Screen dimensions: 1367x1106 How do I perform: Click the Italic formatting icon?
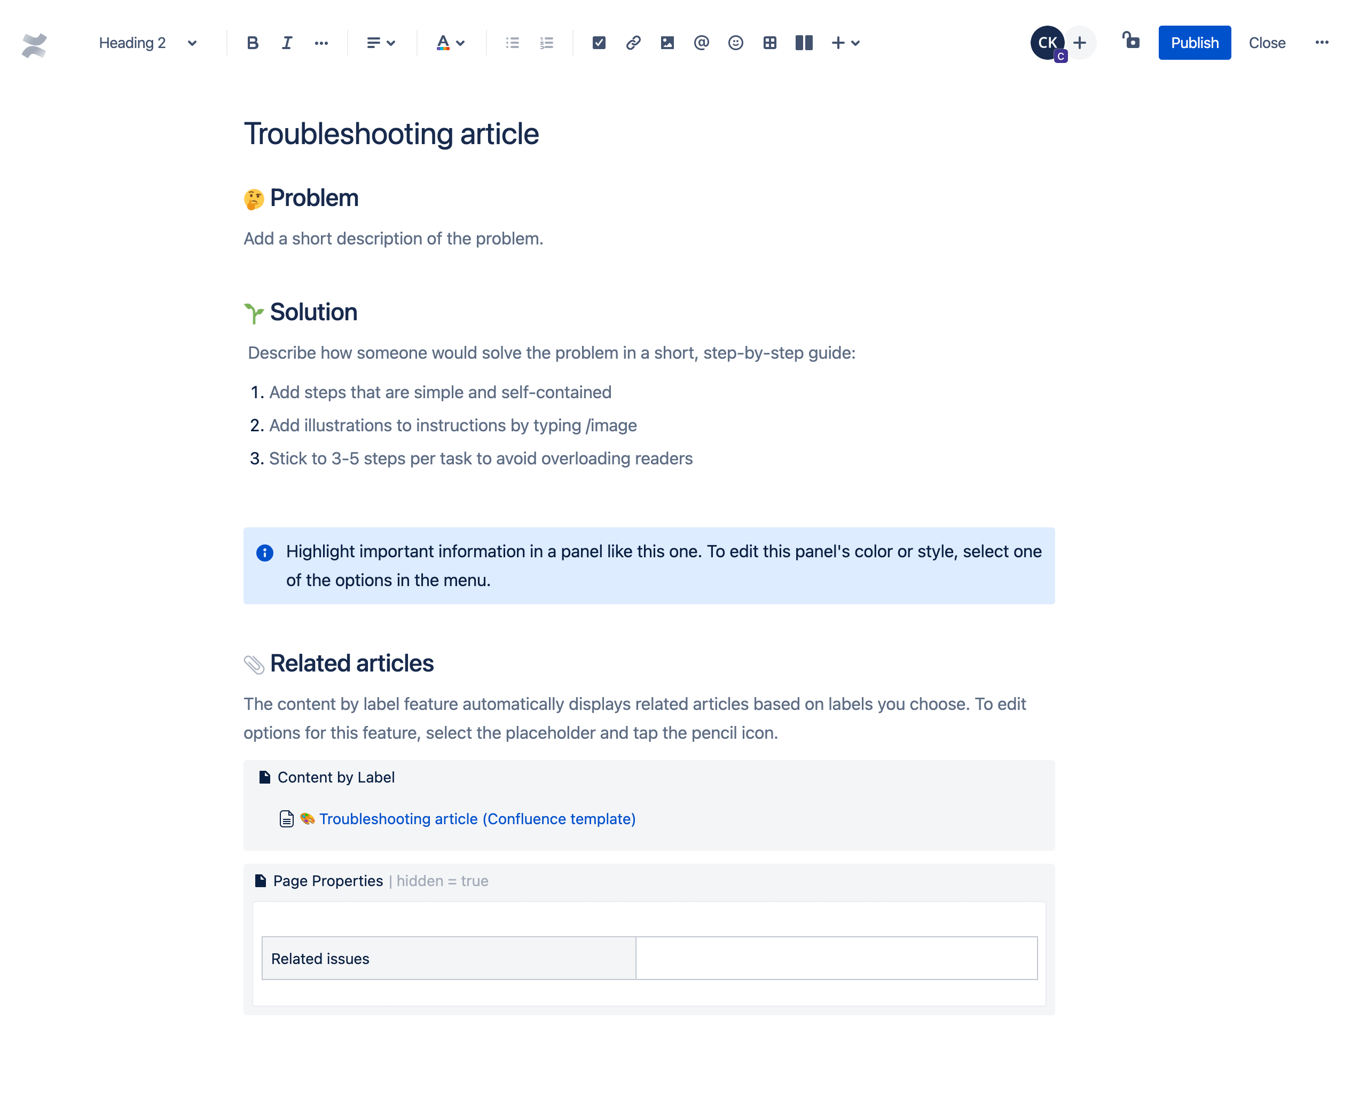click(x=286, y=43)
